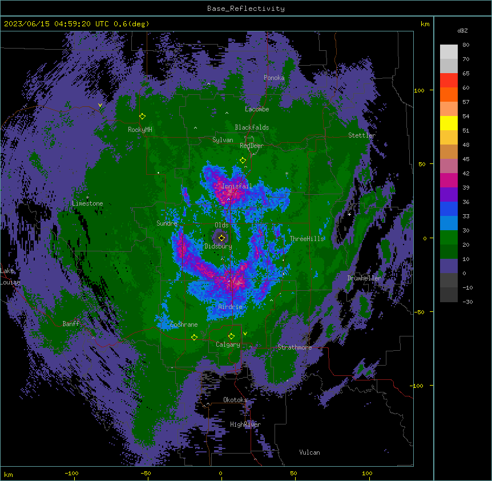Click the Limestone label
This screenshot has width=492, height=481.
click(87, 203)
